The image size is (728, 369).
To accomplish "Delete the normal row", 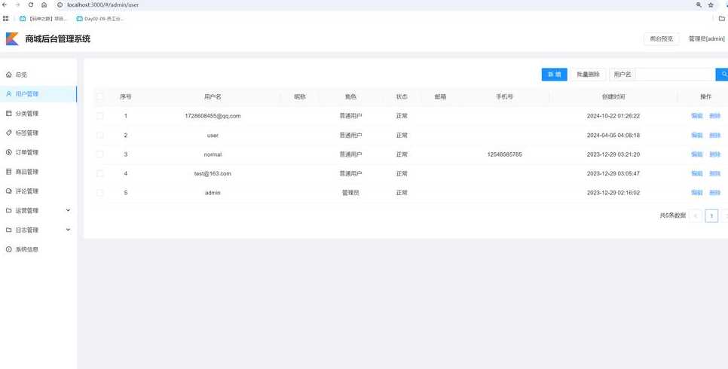I will coord(714,154).
